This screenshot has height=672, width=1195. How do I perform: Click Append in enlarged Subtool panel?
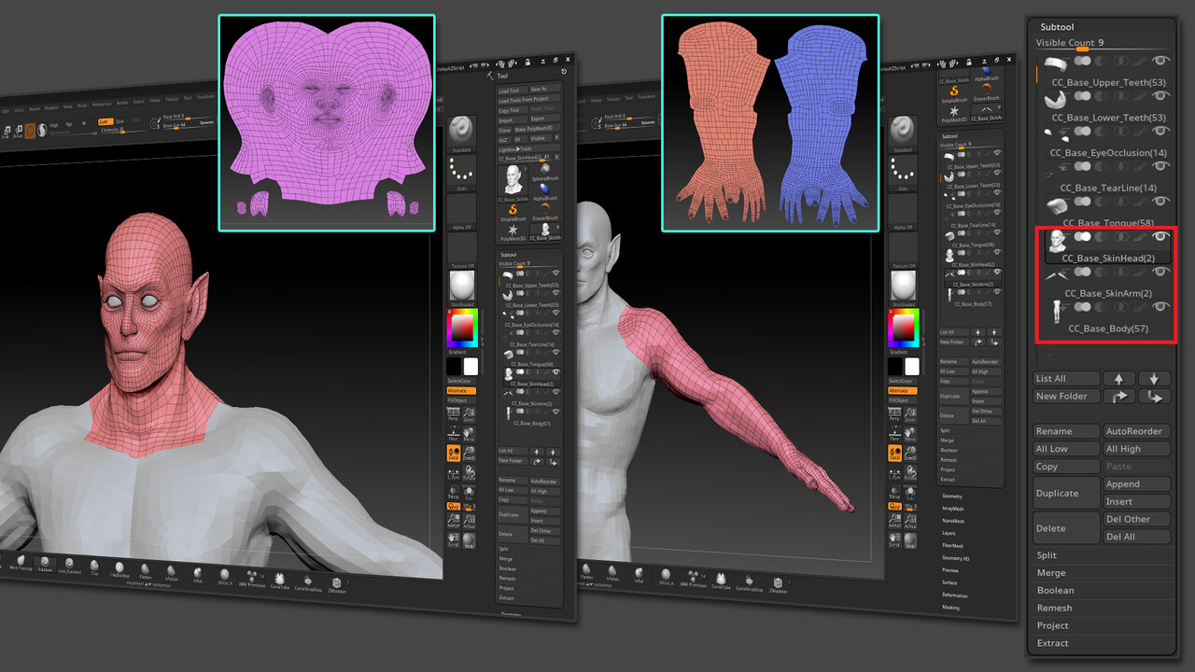[x=1137, y=484]
